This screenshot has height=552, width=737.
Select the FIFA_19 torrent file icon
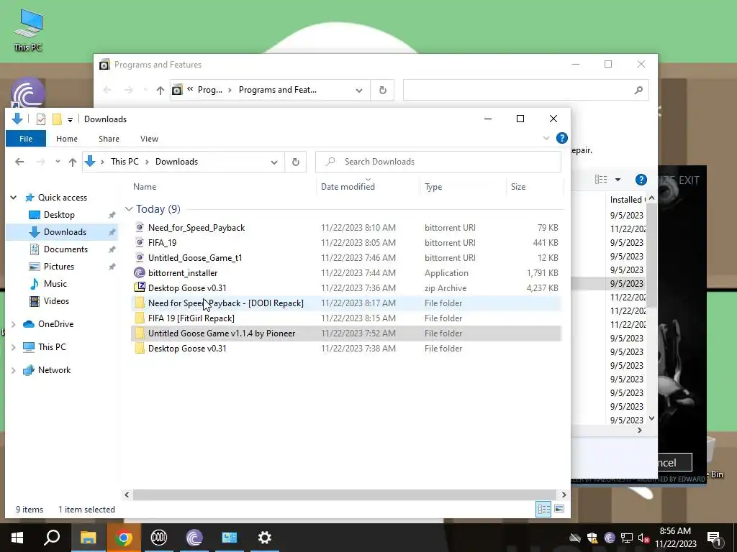[x=140, y=243]
